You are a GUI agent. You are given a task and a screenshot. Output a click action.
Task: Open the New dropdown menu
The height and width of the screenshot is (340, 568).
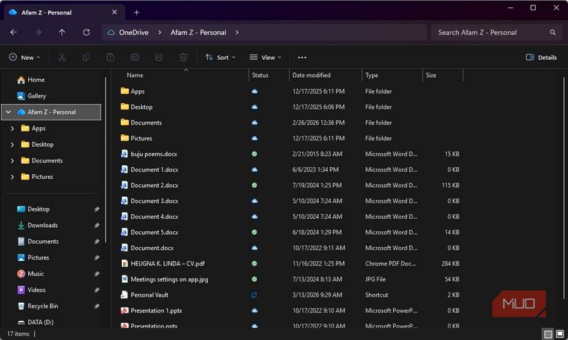coord(24,57)
